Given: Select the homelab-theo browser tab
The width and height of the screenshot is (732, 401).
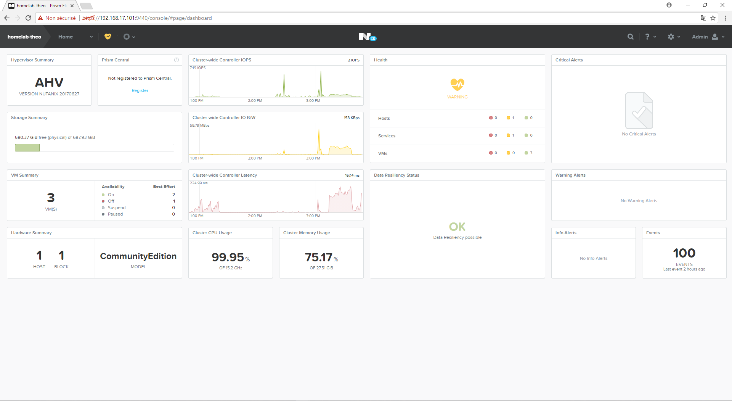Looking at the screenshot, I should [41, 6].
